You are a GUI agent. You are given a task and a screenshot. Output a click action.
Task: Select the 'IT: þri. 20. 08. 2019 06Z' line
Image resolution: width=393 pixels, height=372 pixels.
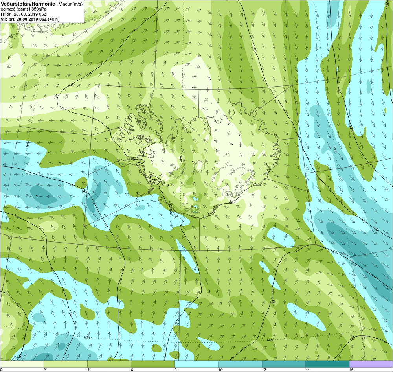(x=24, y=14)
